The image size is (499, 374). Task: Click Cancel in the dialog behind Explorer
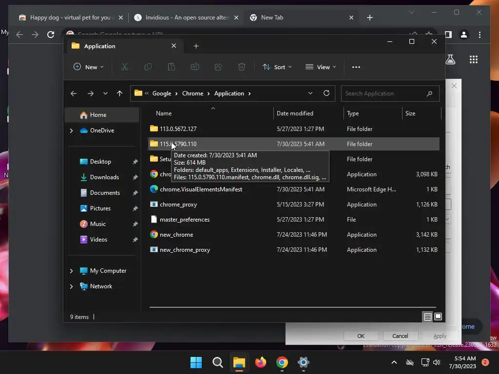pos(400,336)
